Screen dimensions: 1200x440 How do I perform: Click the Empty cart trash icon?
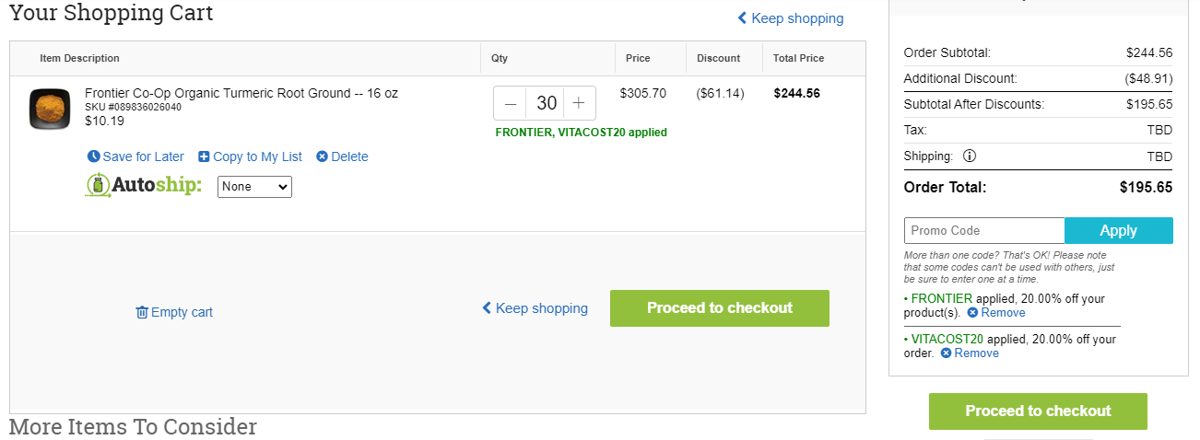[142, 312]
